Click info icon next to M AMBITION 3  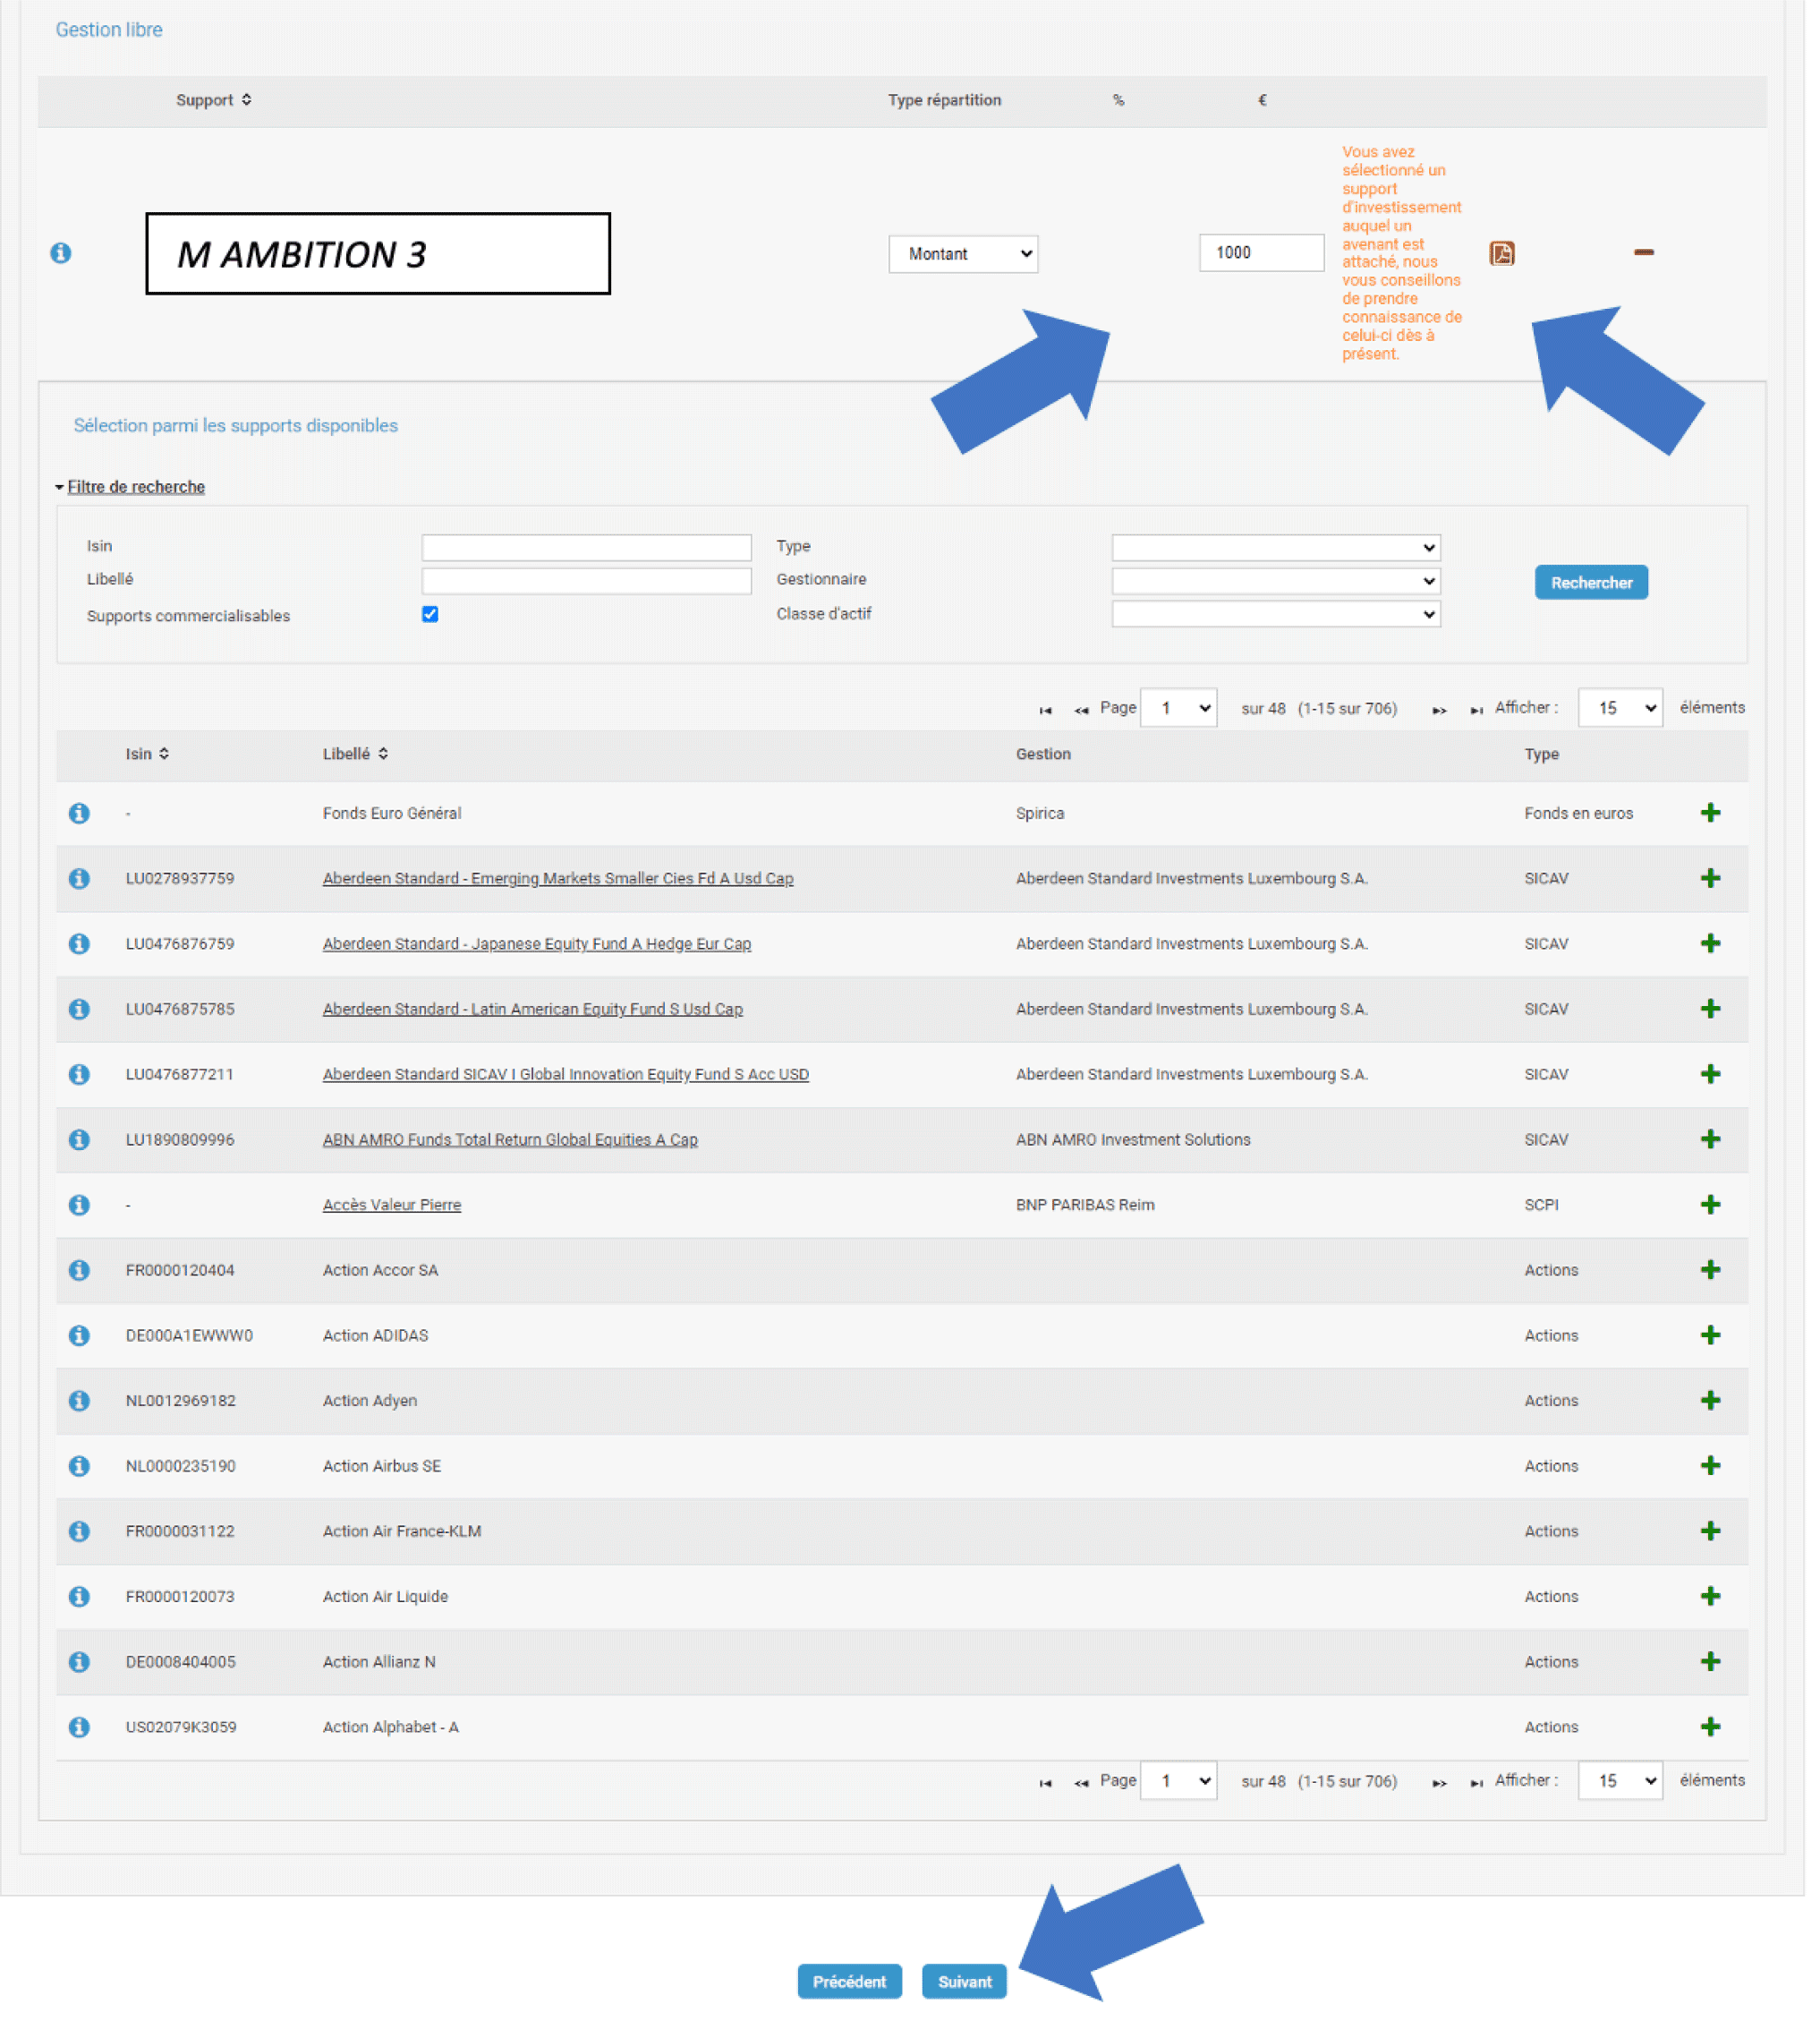[61, 253]
